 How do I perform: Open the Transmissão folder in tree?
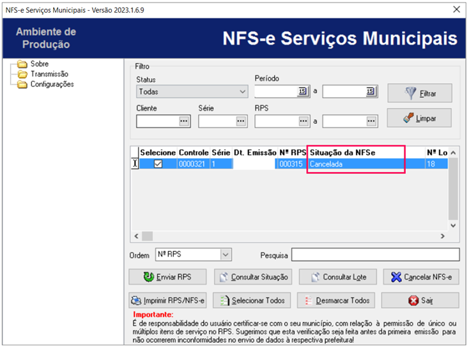coord(49,74)
